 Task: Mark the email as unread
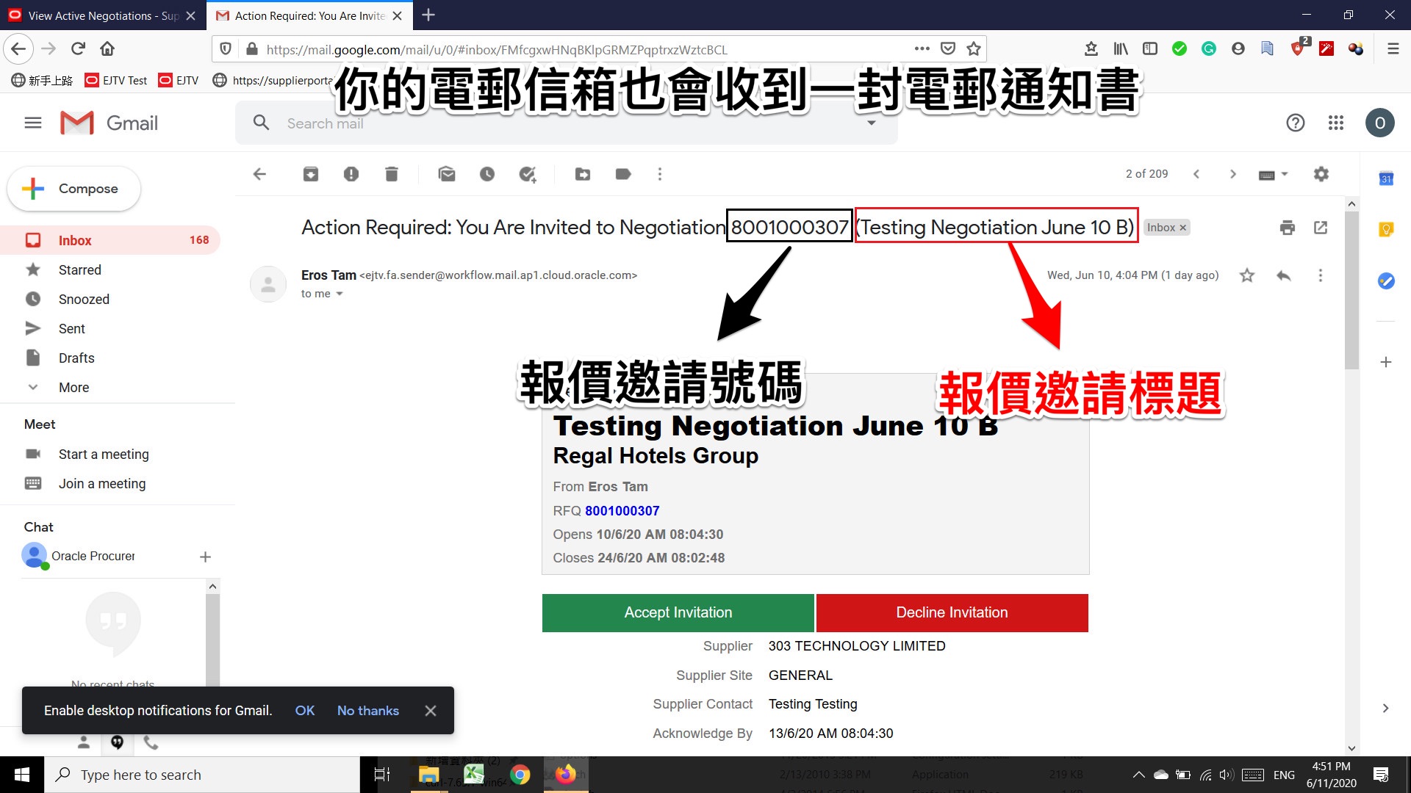tap(447, 174)
